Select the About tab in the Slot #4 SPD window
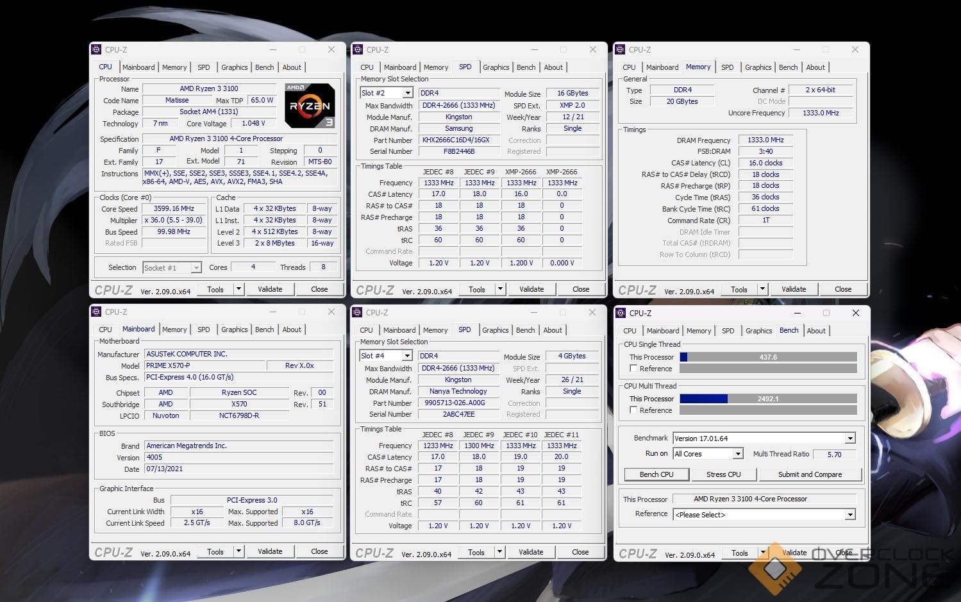Viewport: 961px width, 602px height. click(x=553, y=330)
